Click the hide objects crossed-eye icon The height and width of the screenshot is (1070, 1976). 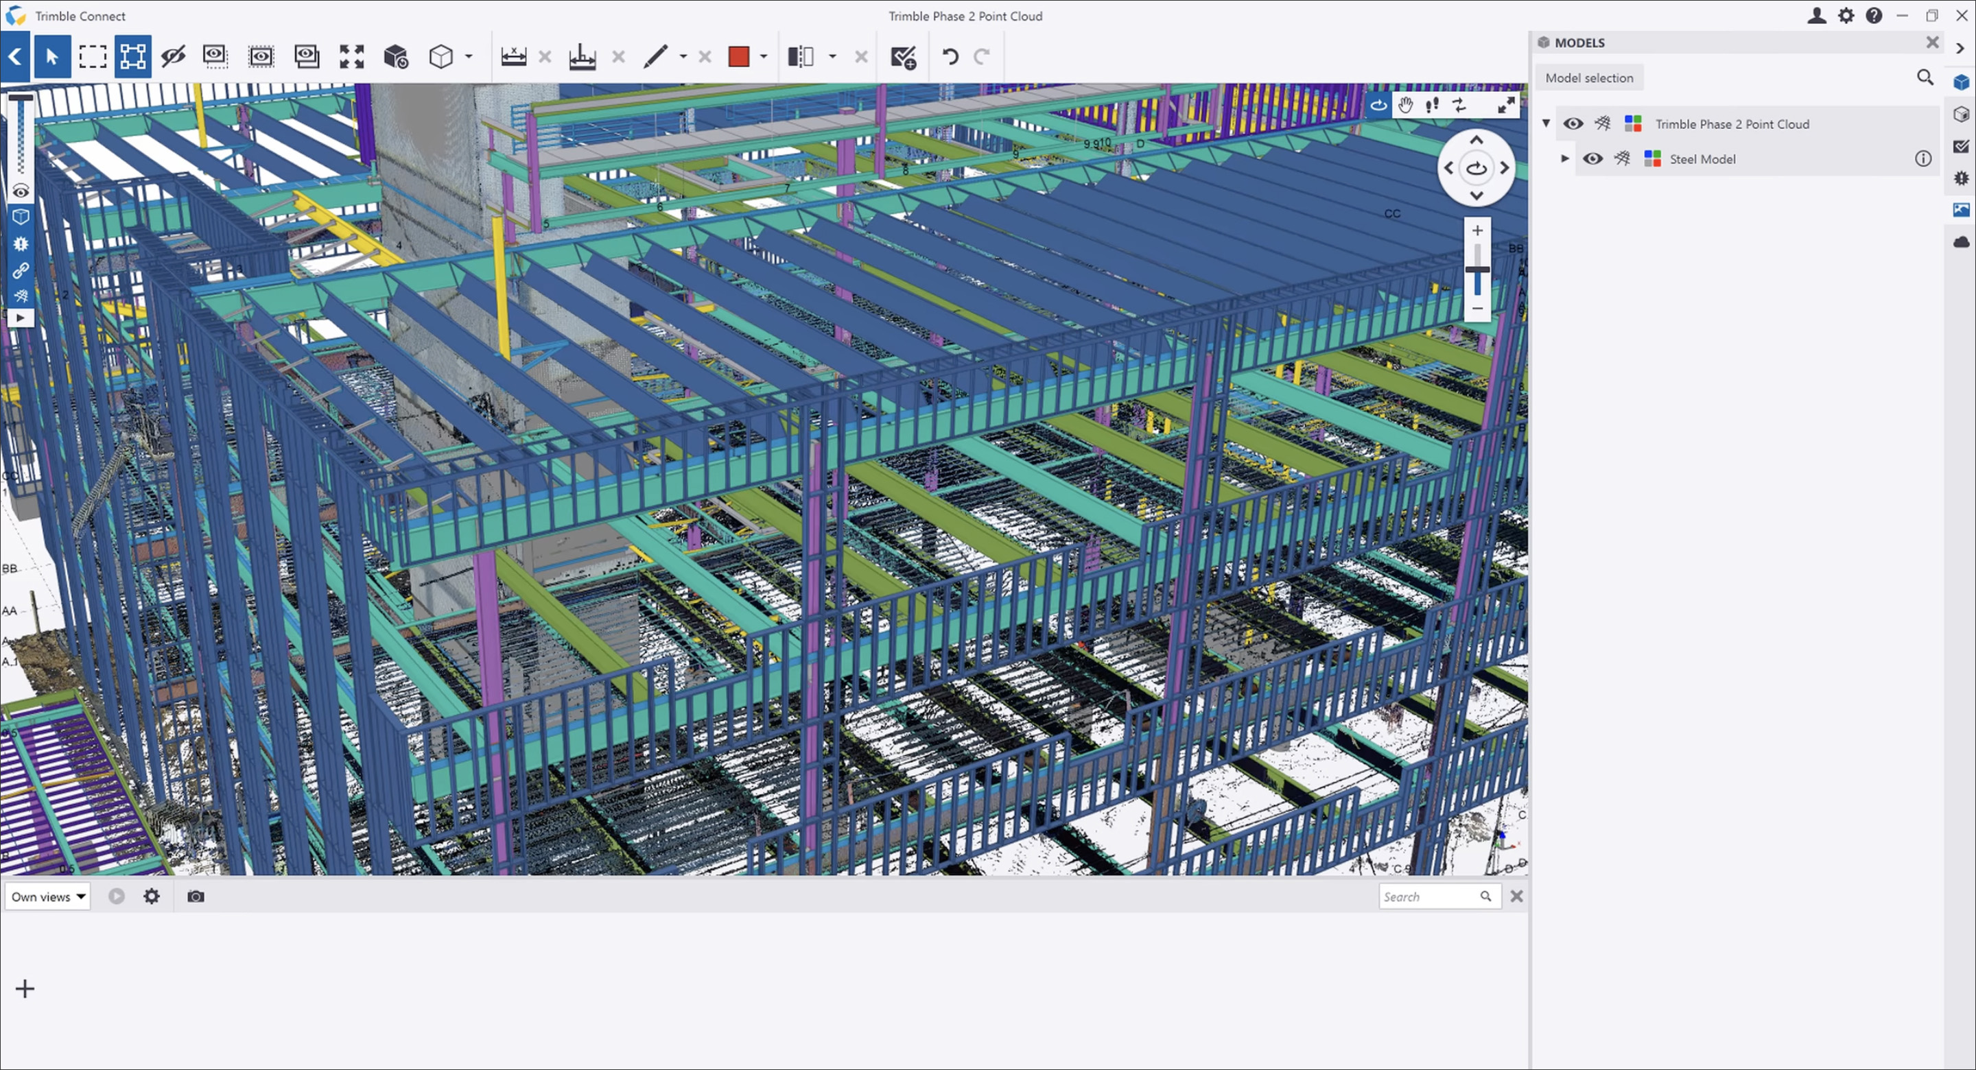click(x=174, y=56)
